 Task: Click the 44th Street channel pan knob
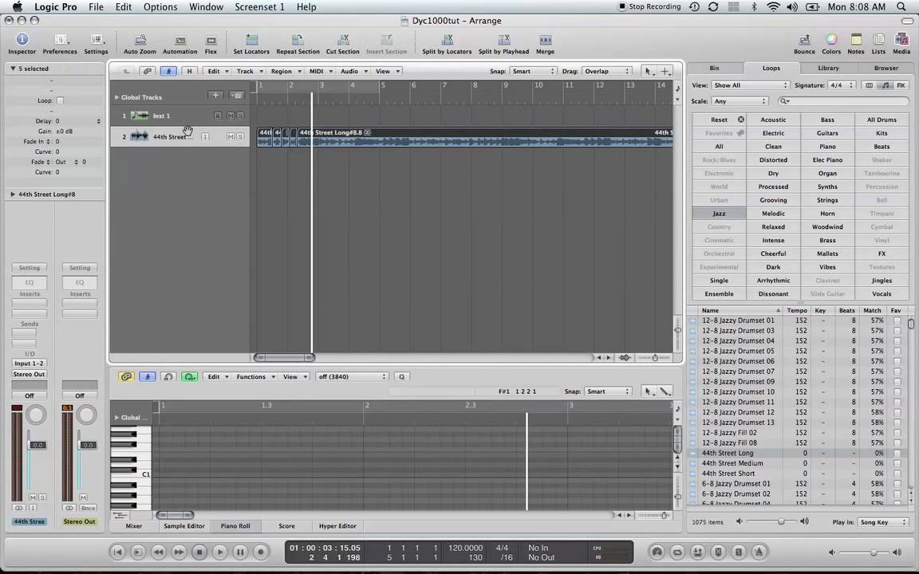[x=36, y=415]
